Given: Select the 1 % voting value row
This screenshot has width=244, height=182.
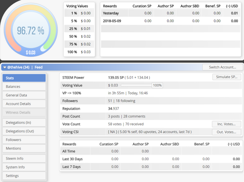Looking at the screenshot, I should pos(79,13).
